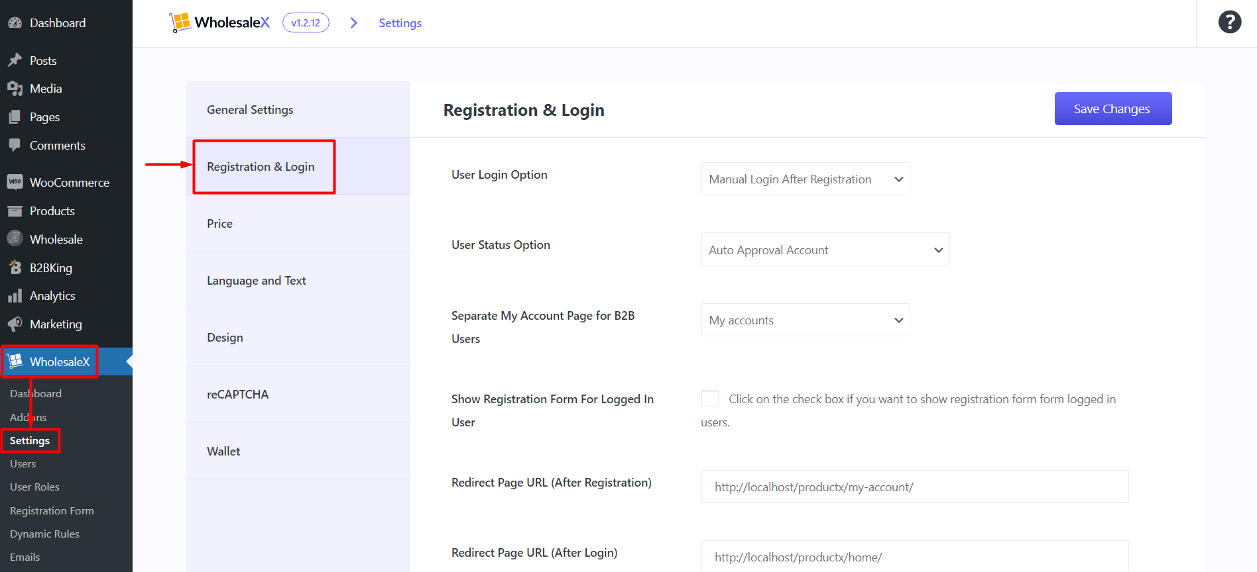Switch to the Design tab
The image size is (1257, 572).
[x=298, y=337]
